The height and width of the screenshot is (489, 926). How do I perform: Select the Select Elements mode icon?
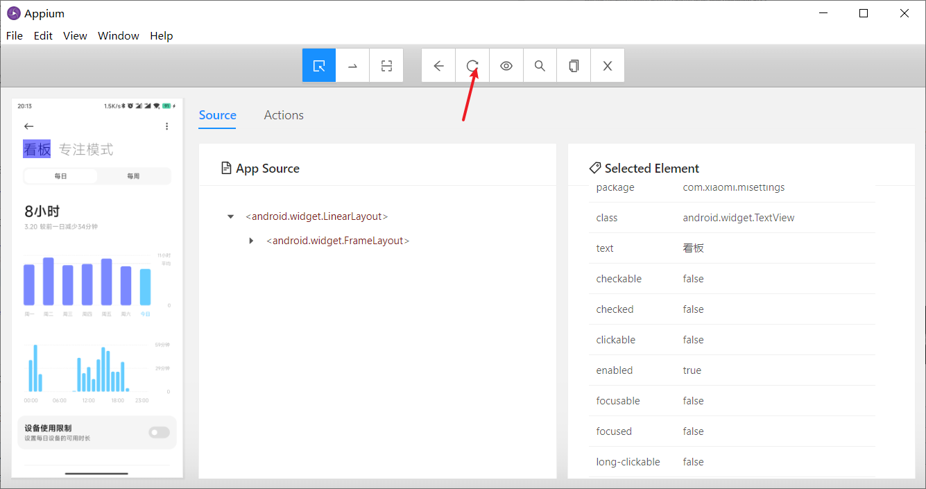click(319, 65)
